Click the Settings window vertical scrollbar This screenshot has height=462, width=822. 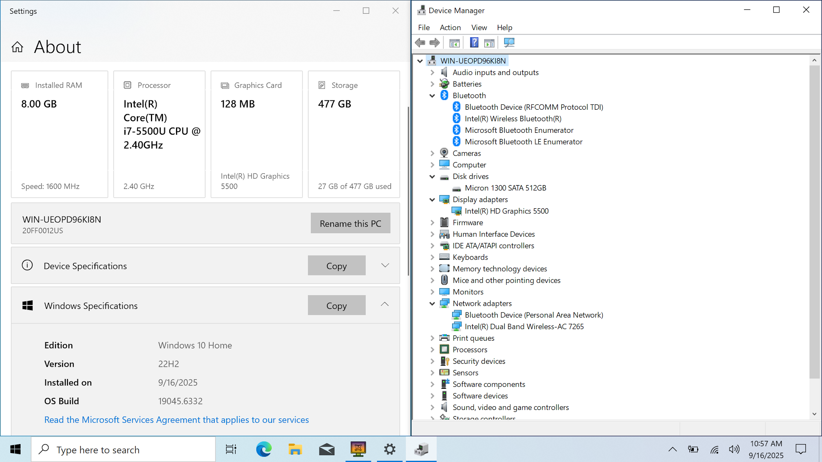click(408, 191)
